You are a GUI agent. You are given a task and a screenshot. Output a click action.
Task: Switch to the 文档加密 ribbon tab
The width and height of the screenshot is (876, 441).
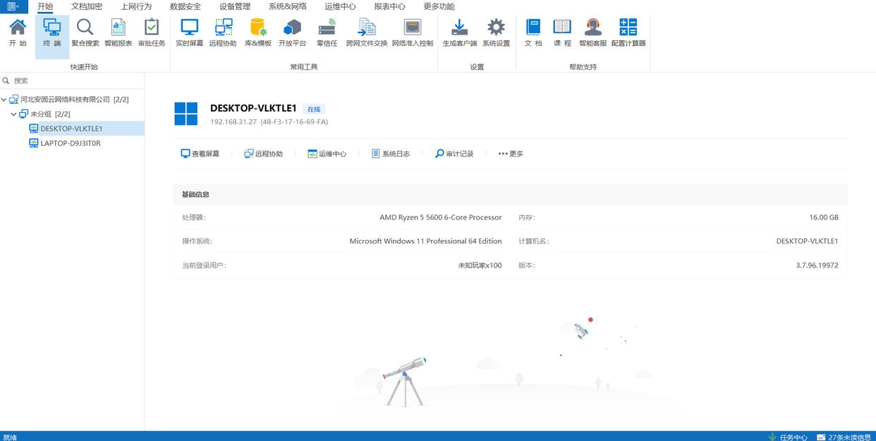tap(87, 6)
